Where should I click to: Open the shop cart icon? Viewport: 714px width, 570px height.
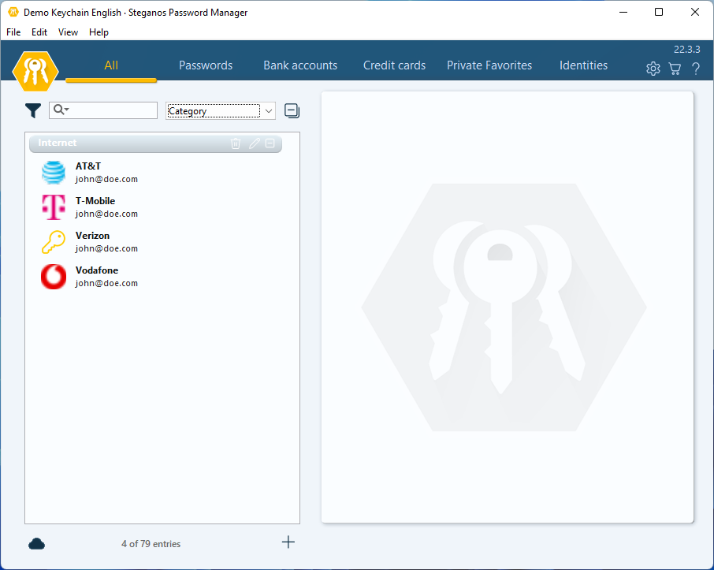click(675, 69)
